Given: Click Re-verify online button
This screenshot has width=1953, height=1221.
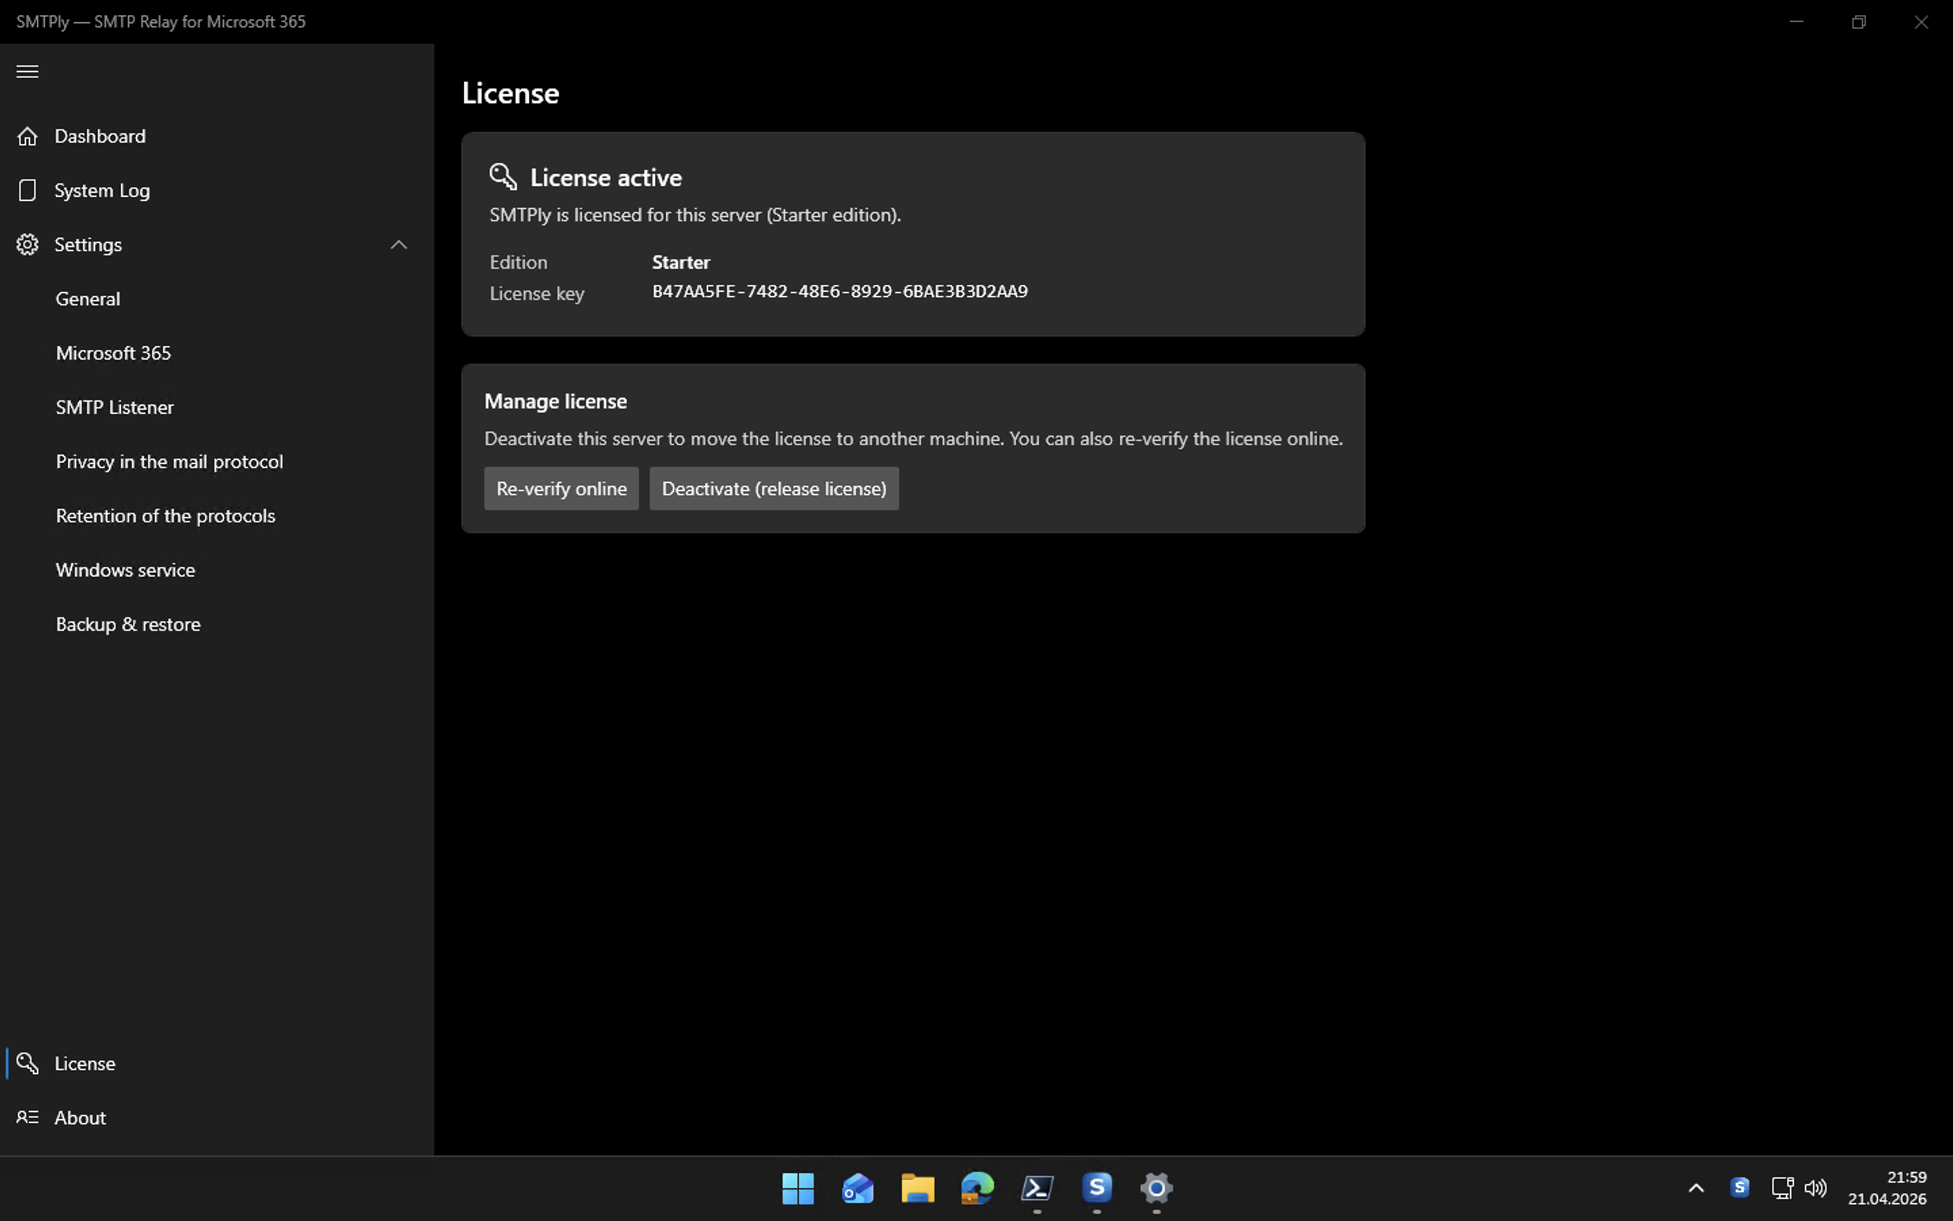Looking at the screenshot, I should tap(561, 488).
